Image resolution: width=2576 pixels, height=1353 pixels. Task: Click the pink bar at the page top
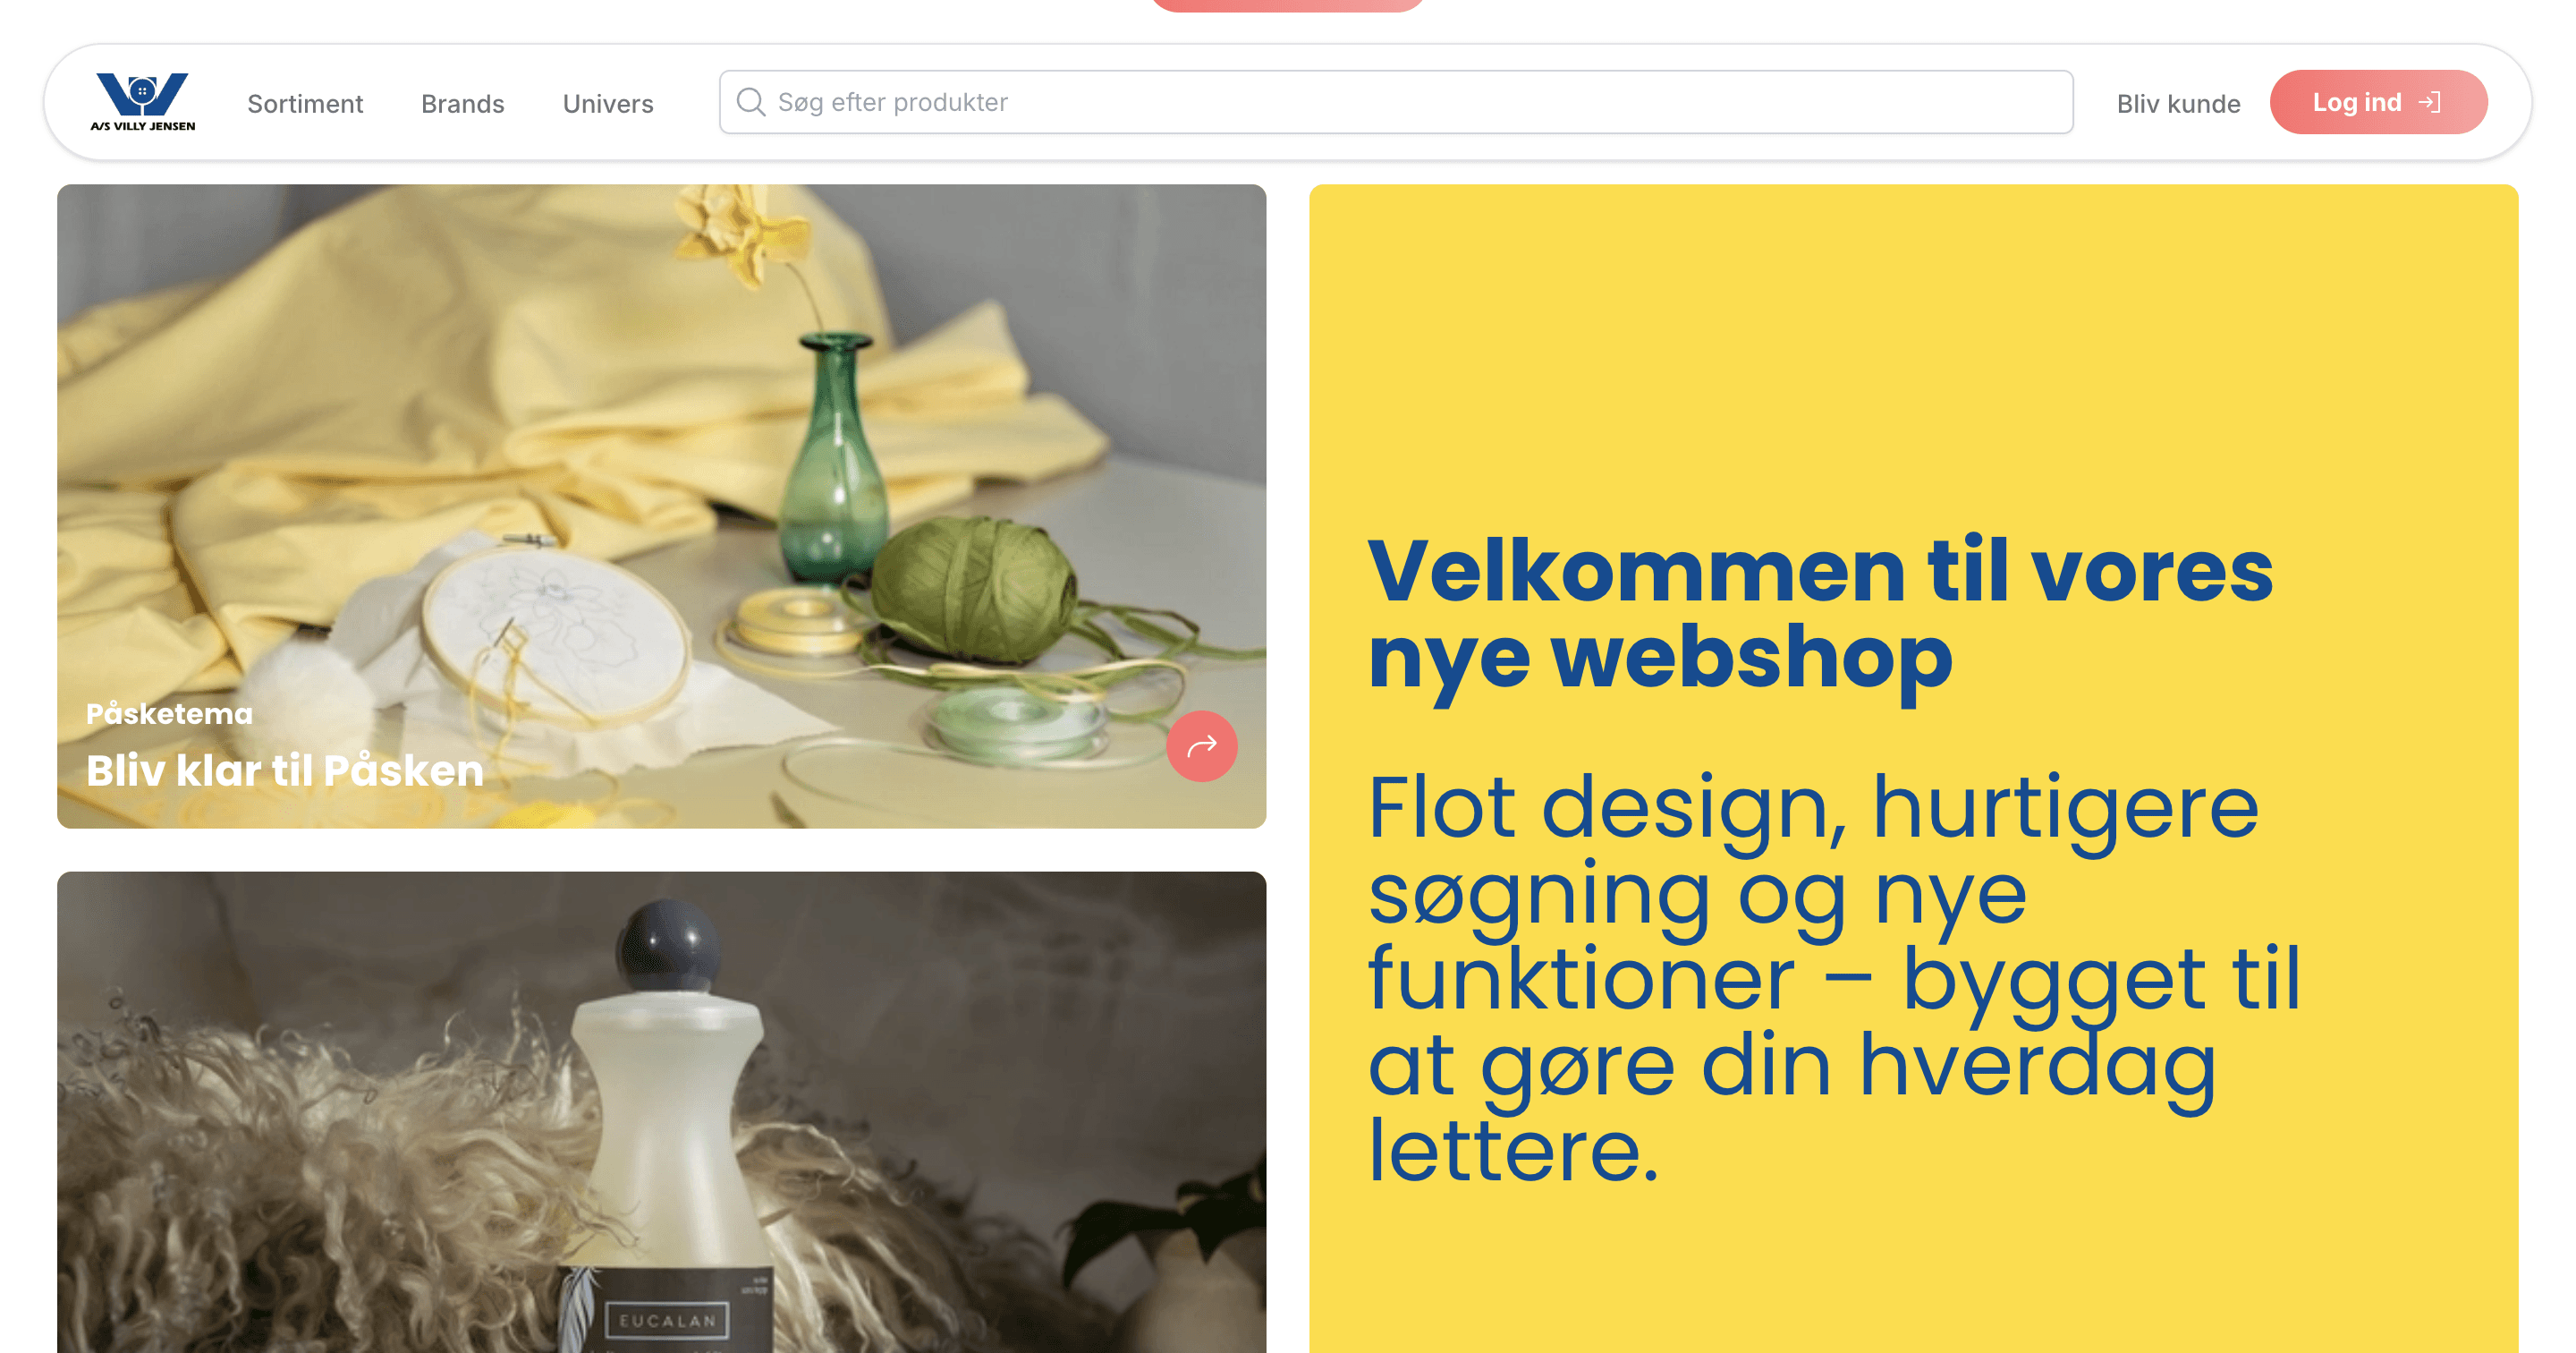[x=1287, y=5]
